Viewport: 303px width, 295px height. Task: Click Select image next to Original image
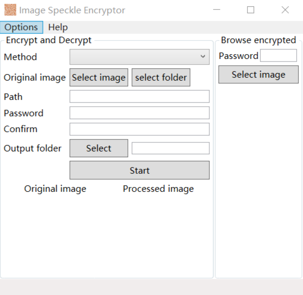tap(99, 78)
